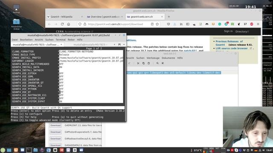Open the Linux Mint start menu
Image resolution: width=273 pixels, height=153 pixels.
click(x=3, y=150)
